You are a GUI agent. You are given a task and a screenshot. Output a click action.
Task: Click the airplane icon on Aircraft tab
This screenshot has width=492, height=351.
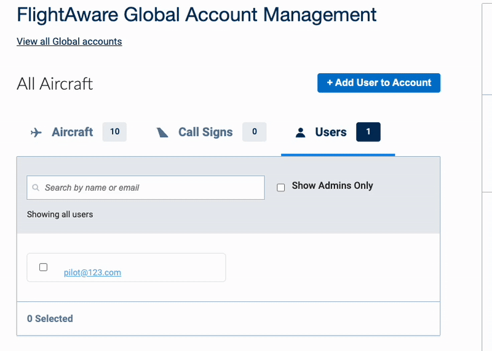36,133
